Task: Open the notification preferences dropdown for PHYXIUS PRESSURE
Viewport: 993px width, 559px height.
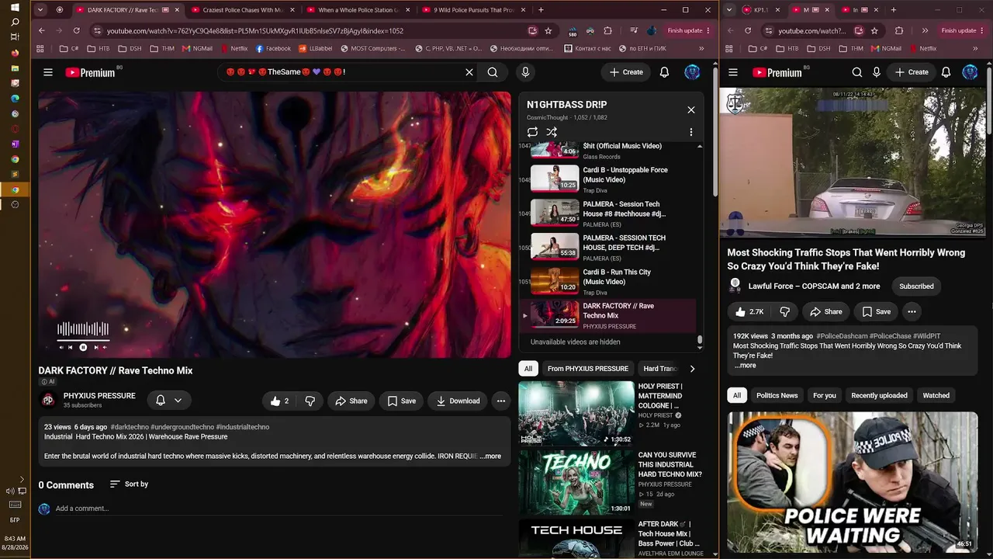Action: (x=168, y=400)
